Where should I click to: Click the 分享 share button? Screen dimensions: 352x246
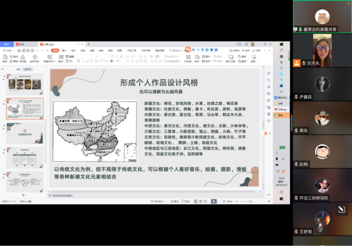point(256,50)
